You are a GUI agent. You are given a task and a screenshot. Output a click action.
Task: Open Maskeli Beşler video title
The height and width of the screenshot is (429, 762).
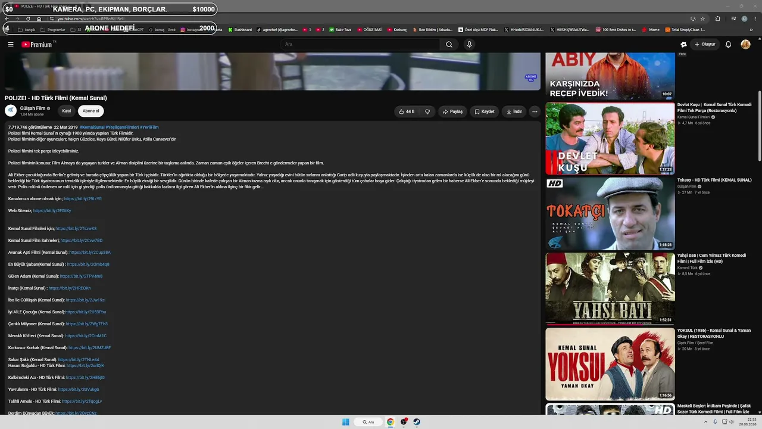click(714, 408)
